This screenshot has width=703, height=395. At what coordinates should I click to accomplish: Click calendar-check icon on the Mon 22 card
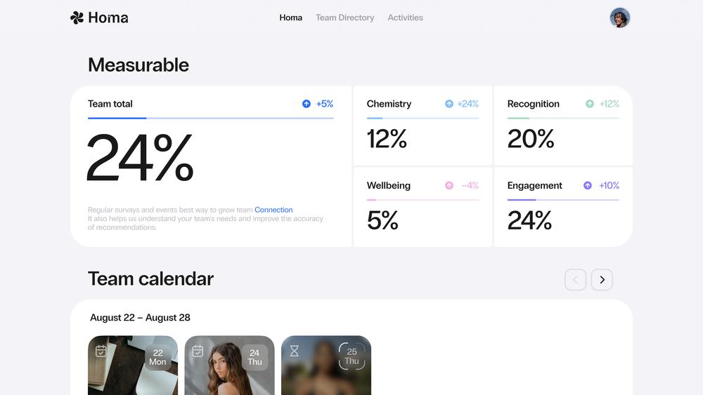coord(101,352)
